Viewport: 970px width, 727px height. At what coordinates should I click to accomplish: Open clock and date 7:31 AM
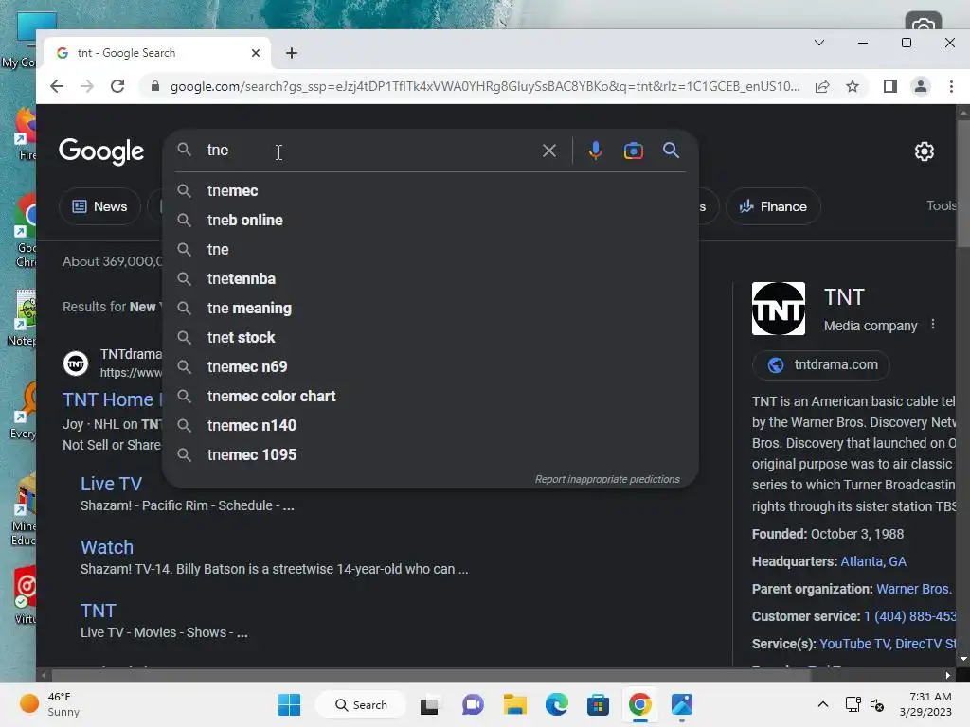coord(925,704)
